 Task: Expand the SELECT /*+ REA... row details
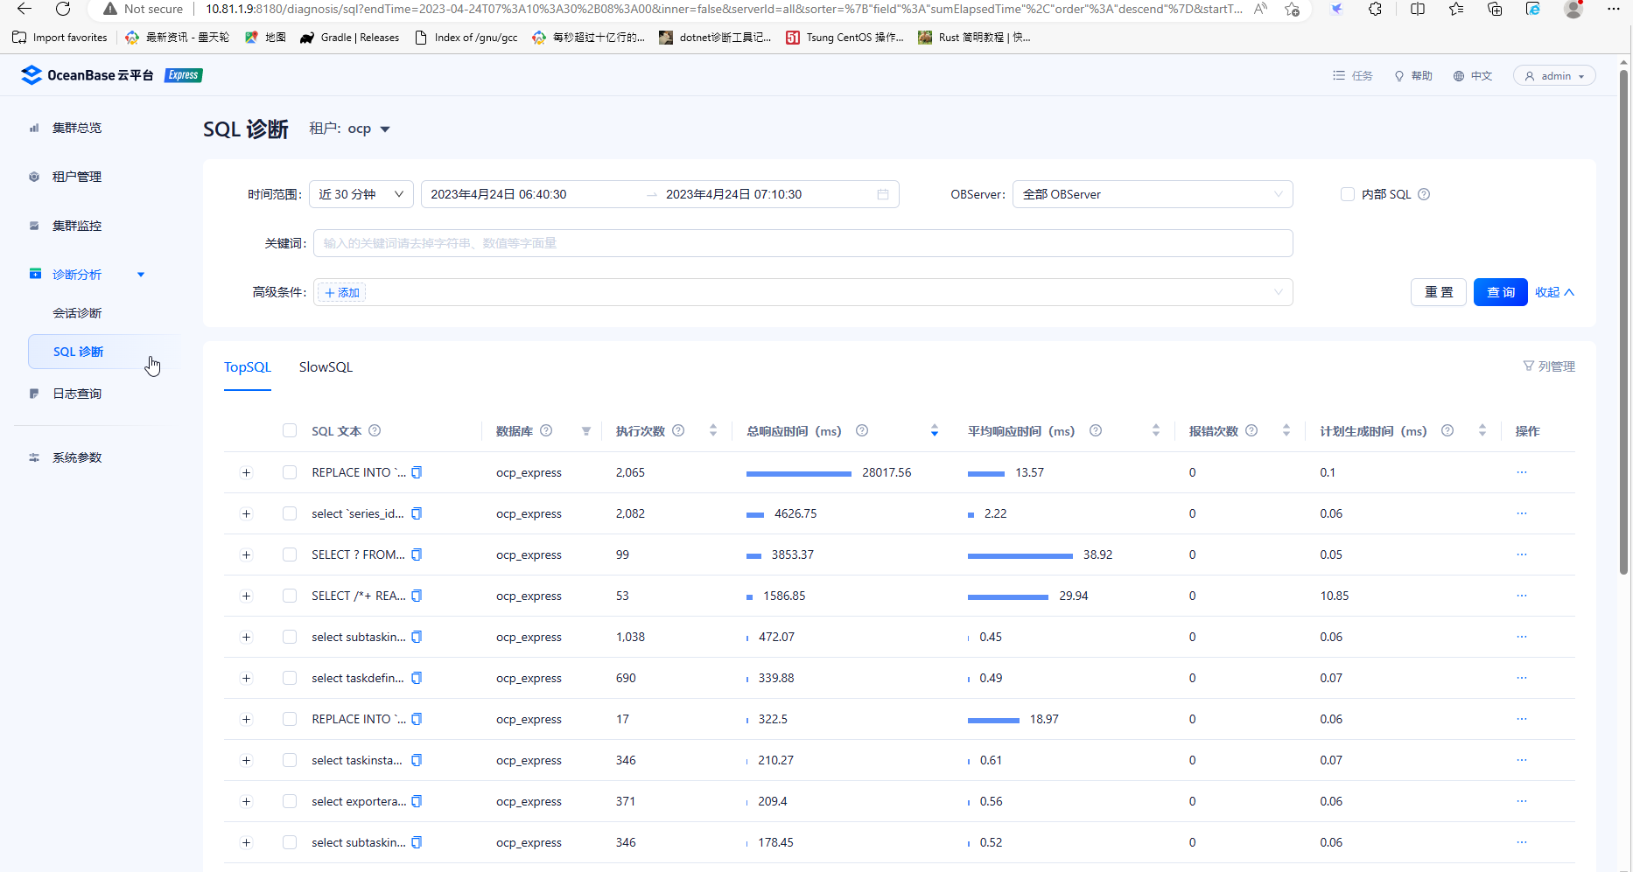(x=246, y=596)
